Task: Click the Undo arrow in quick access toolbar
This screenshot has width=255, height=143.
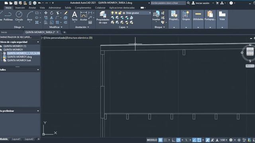Action: pyautogui.click(x=39, y=3)
